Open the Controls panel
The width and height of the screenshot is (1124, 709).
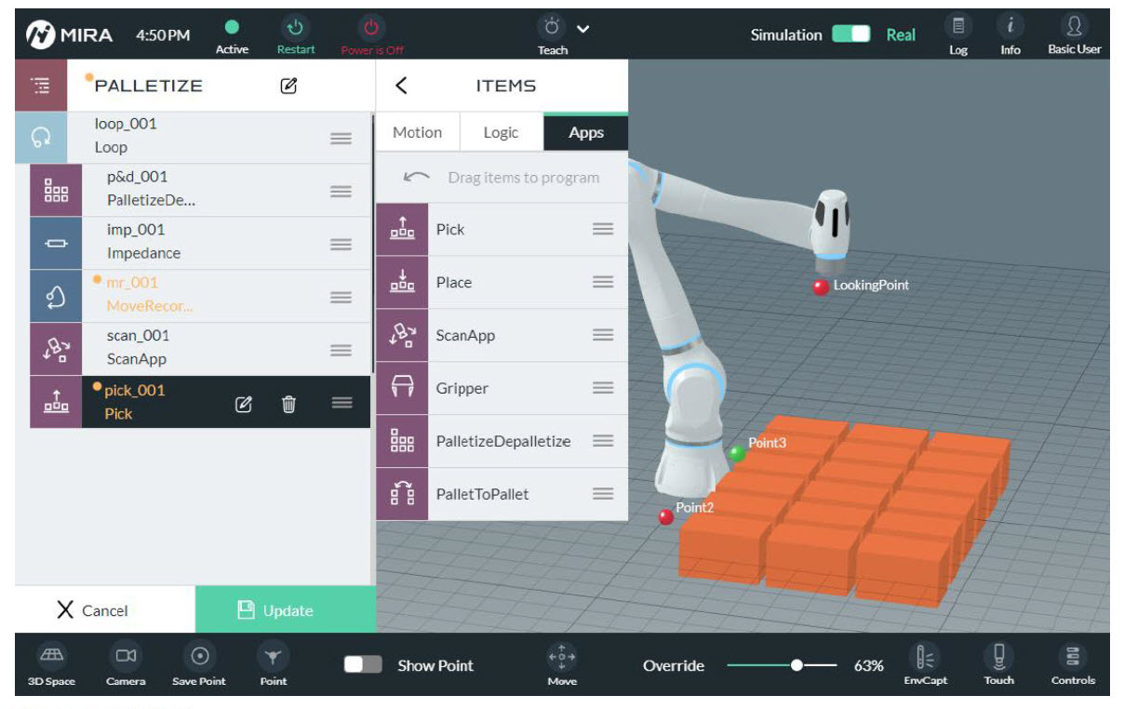(x=1073, y=664)
